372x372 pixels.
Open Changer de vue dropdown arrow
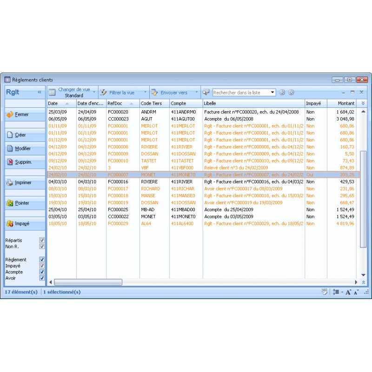[94, 92]
